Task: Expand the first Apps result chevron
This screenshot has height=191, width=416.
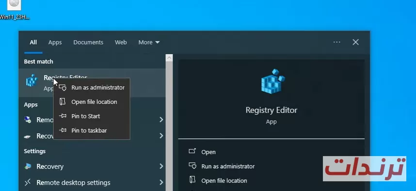Action: 161,120
